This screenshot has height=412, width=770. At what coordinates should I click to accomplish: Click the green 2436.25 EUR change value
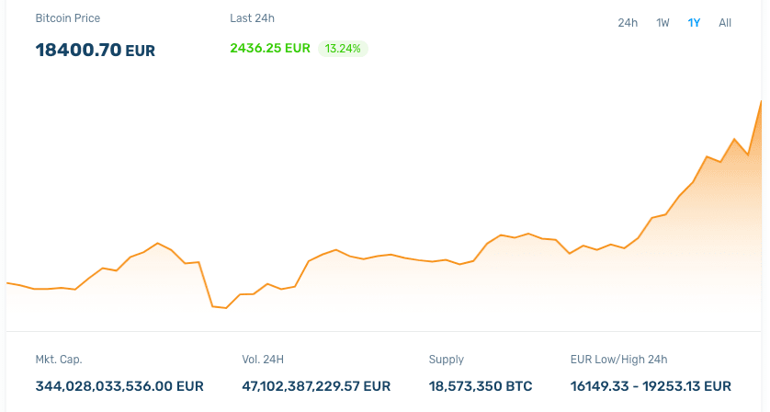point(270,48)
